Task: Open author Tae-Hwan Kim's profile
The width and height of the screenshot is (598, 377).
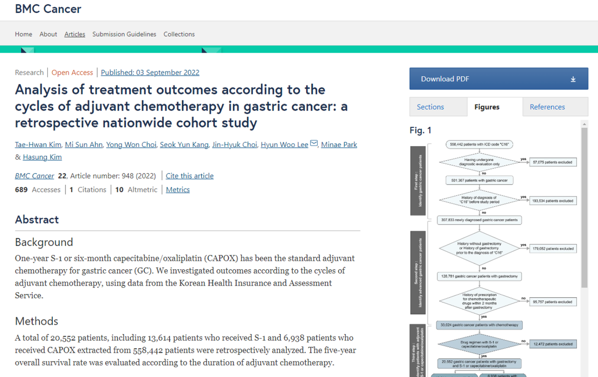Action: 38,145
